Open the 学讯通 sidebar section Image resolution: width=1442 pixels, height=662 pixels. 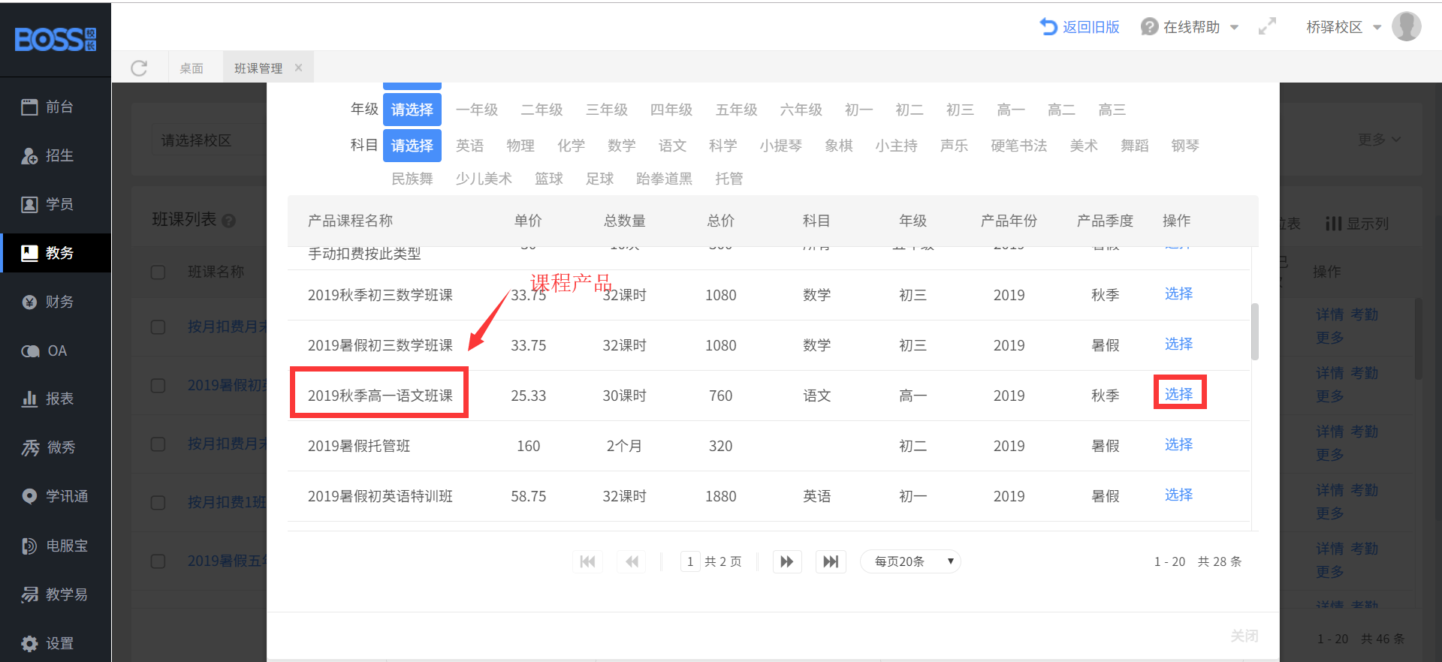(x=56, y=496)
